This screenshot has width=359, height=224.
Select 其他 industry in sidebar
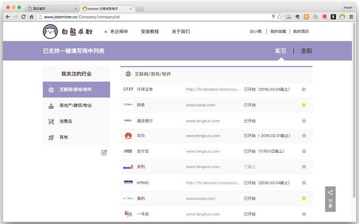click(76, 137)
